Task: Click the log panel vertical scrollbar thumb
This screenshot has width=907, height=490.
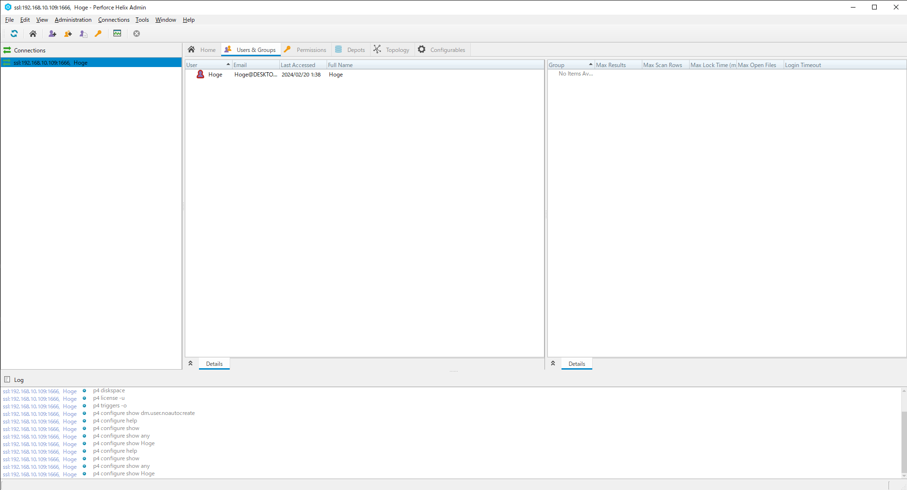Action: point(904,442)
